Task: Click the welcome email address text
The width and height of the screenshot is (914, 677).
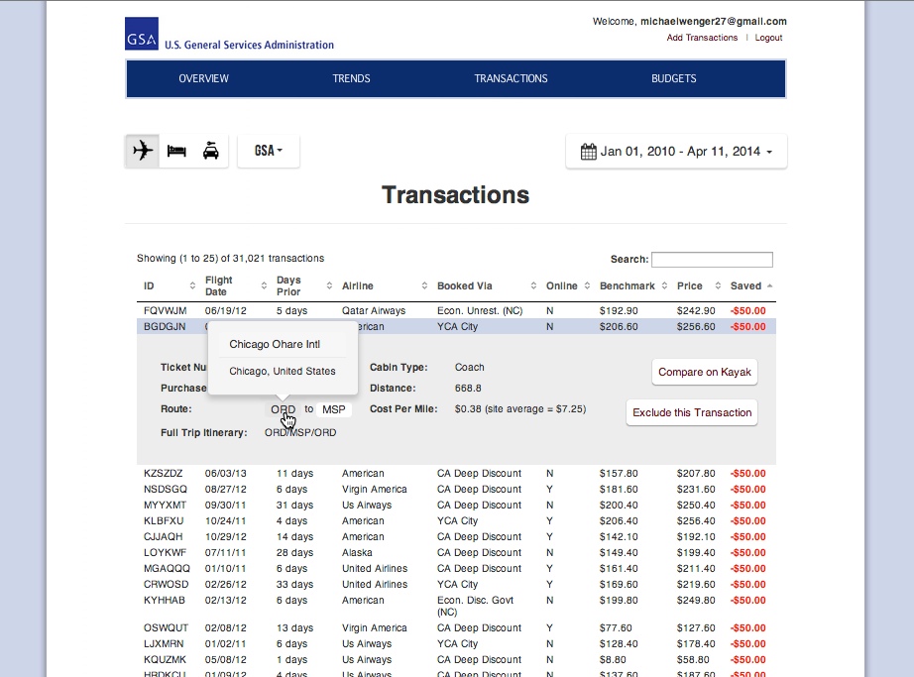Action: (714, 21)
